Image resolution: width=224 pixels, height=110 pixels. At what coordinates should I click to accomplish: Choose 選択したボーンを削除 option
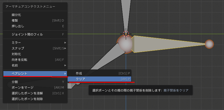[x=35, y=99]
